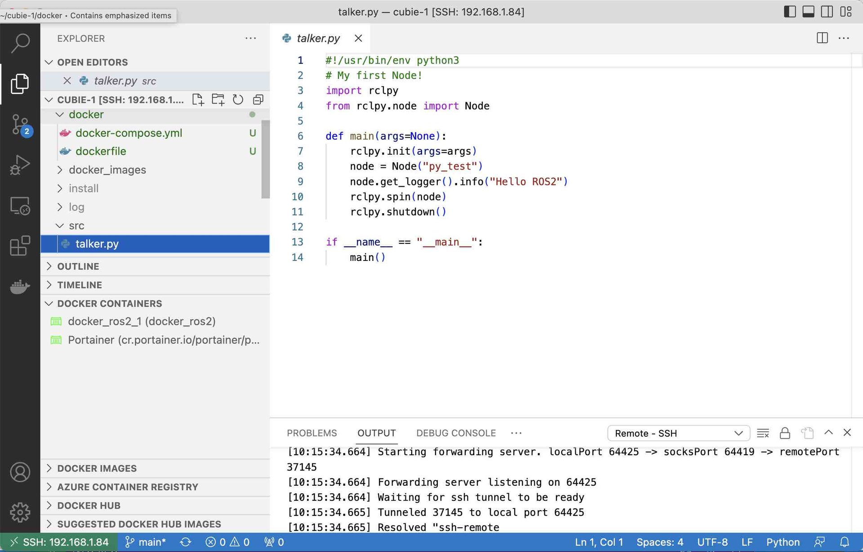The width and height of the screenshot is (863, 552).
Task: Expand the DOCKER IMAGES section
Action: (x=97, y=468)
